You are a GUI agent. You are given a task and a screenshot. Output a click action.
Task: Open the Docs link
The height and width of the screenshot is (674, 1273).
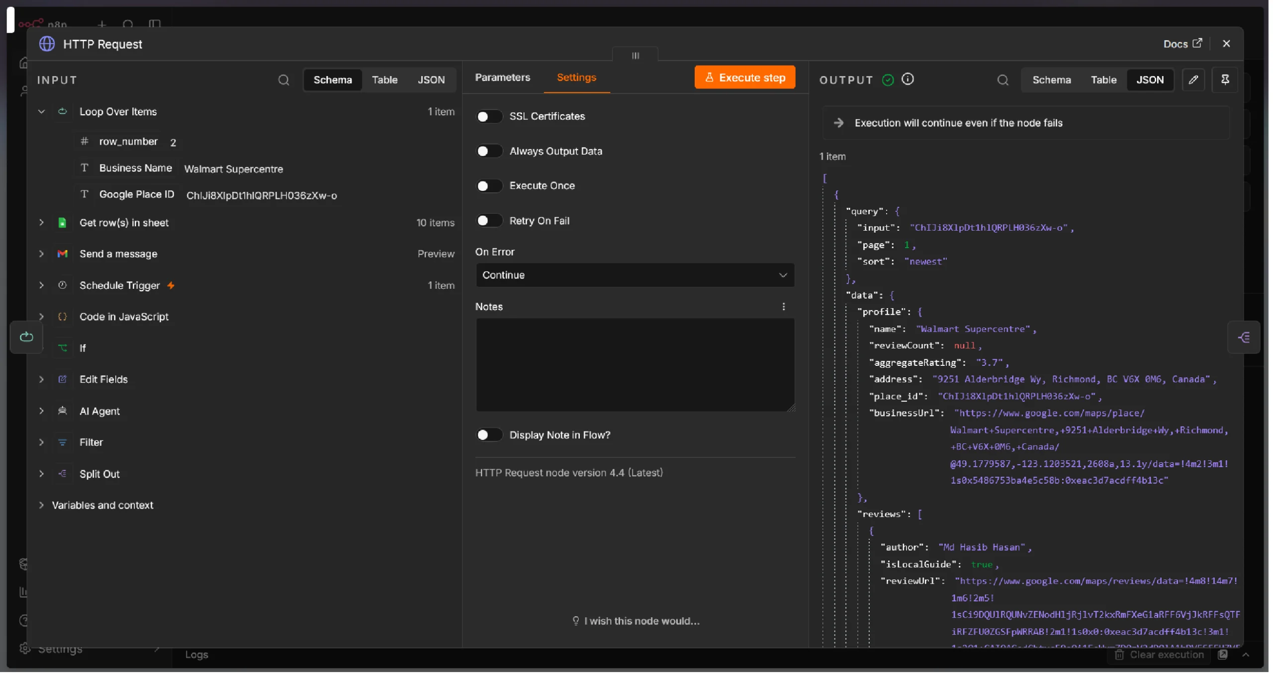click(1182, 44)
